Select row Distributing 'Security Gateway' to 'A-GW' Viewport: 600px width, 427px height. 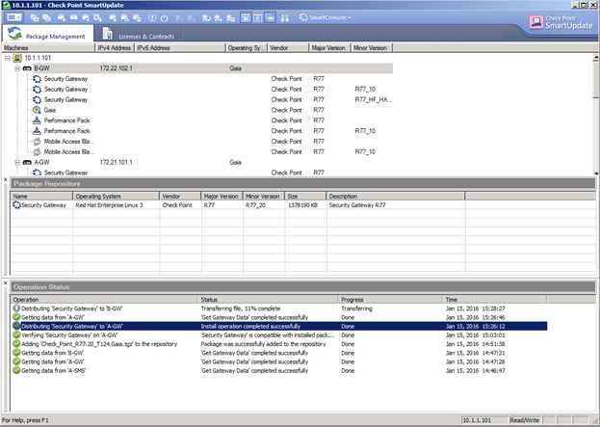(278, 327)
